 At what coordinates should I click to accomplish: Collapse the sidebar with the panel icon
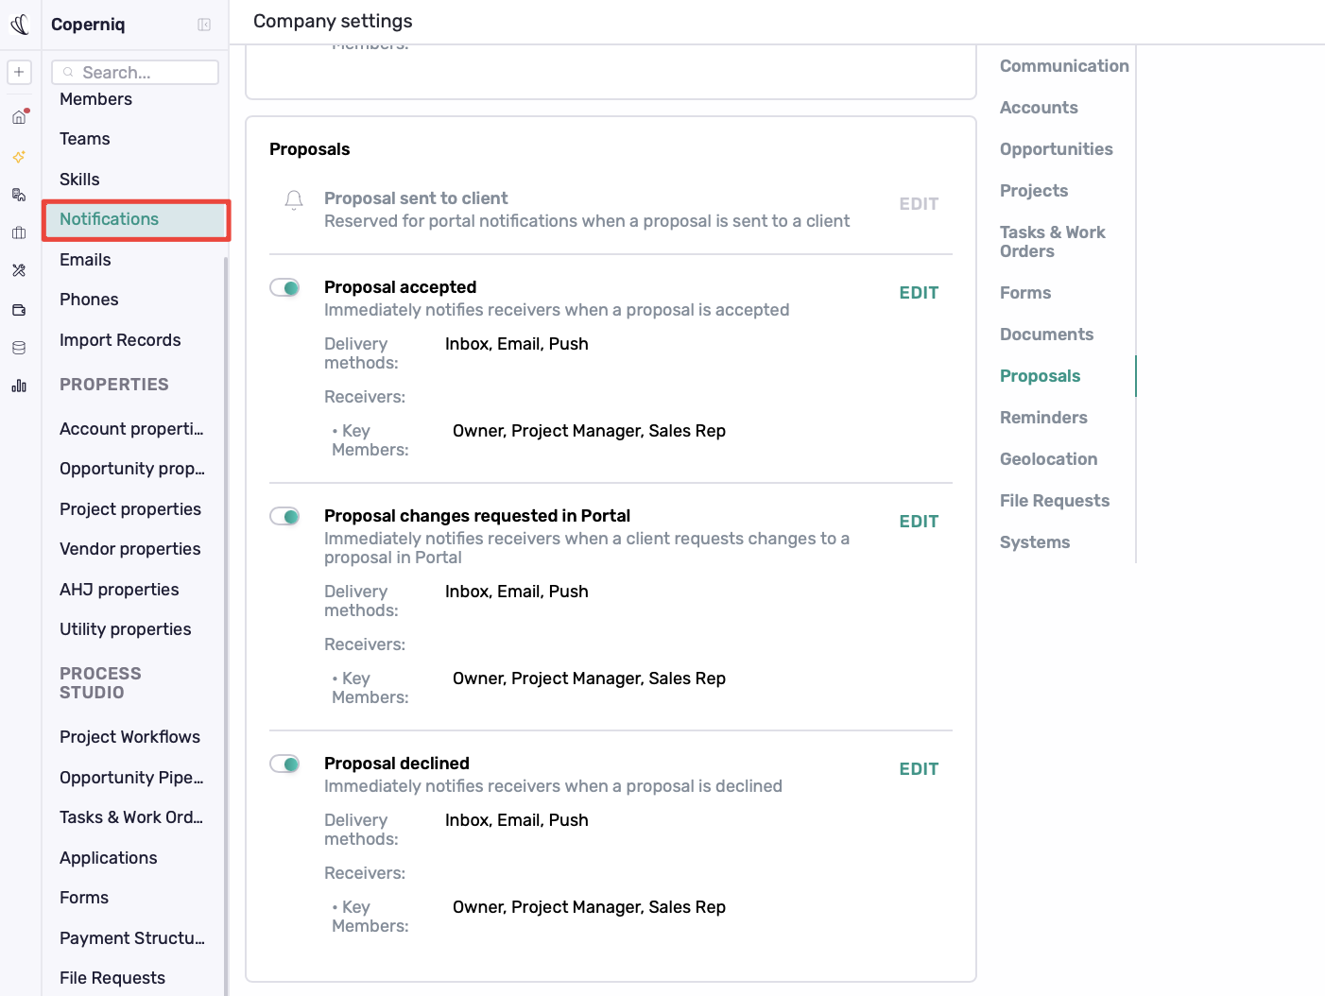[x=204, y=25]
